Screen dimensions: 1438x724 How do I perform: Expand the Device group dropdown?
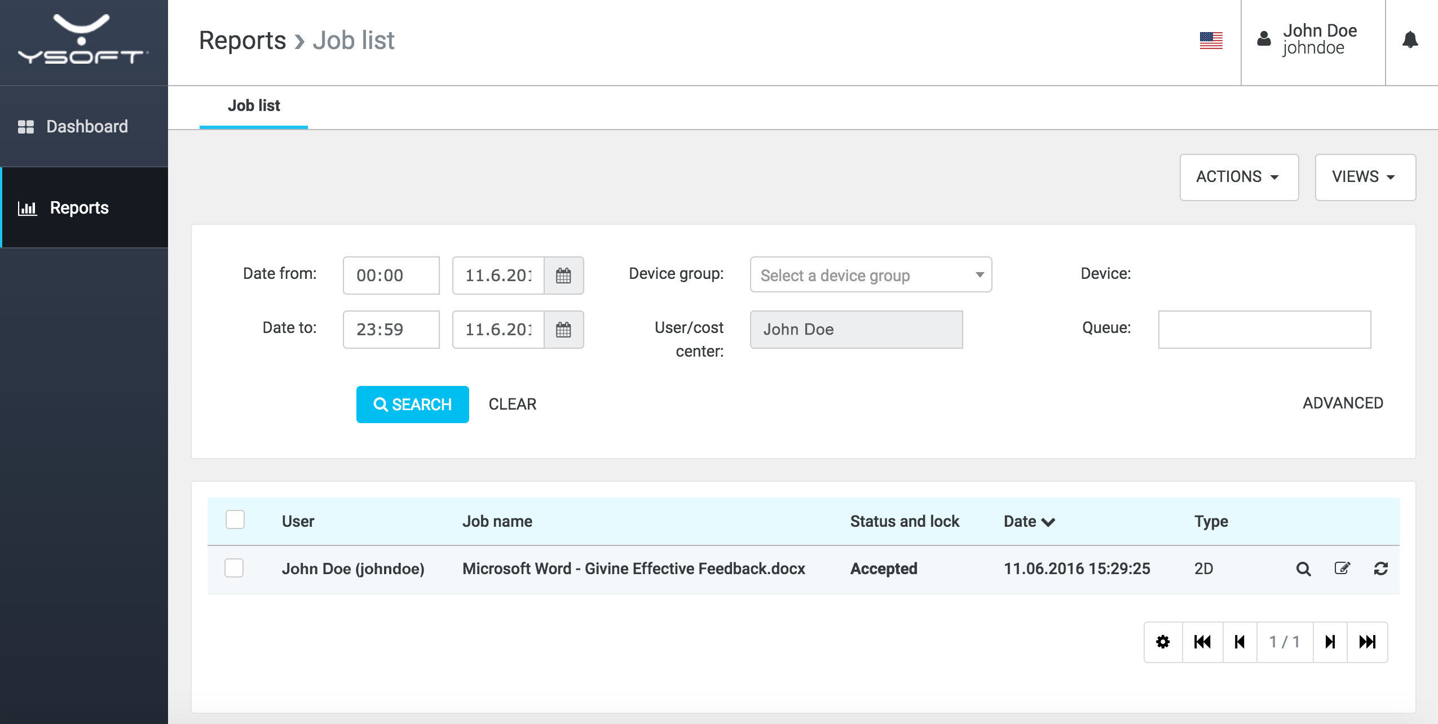click(x=871, y=275)
